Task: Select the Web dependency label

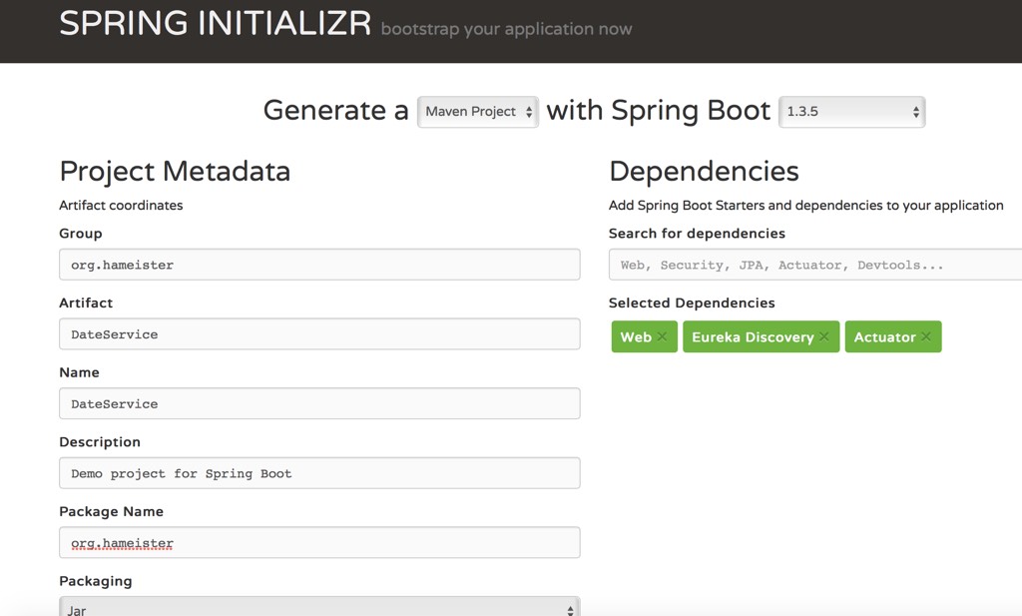Action: 636,337
